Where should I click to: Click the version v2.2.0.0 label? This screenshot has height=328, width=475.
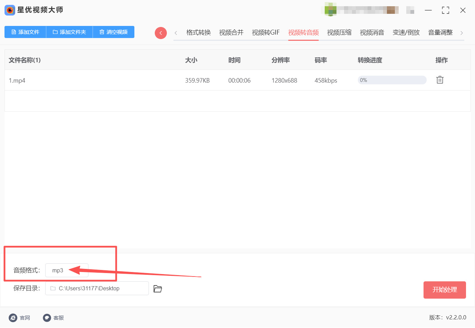coord(448,317)
